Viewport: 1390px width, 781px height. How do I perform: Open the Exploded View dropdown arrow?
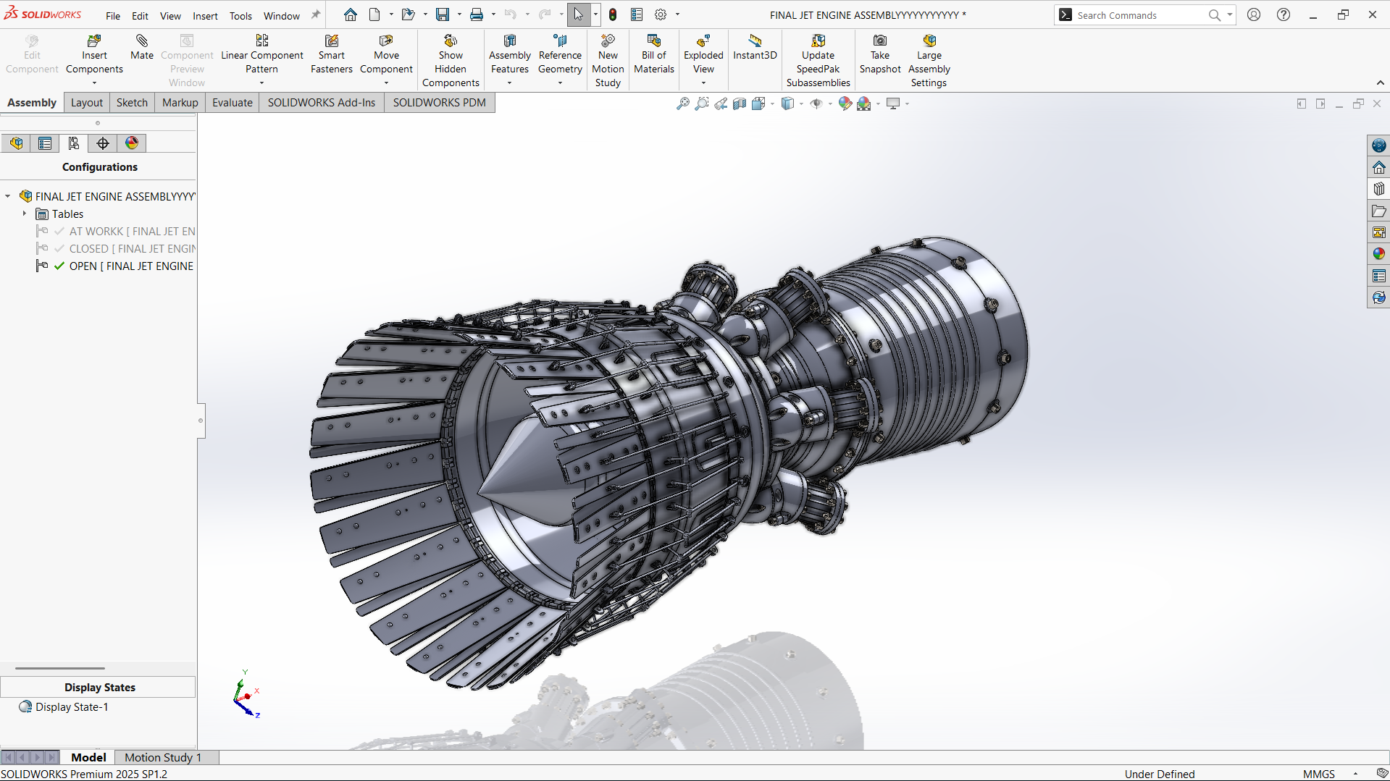pyautogui.click(x=703, y=83)
